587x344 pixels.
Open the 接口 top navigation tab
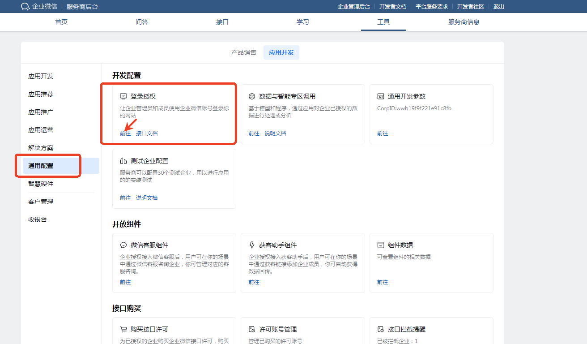(222, 22)
